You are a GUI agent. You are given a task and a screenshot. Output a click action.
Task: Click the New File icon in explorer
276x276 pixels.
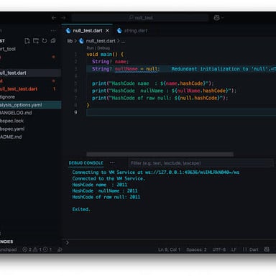tap(27, 41)
